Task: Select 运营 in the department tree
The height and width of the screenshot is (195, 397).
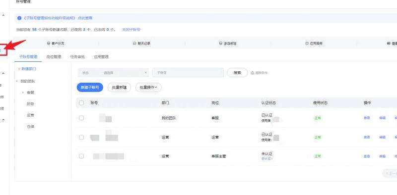Action: 30,115
